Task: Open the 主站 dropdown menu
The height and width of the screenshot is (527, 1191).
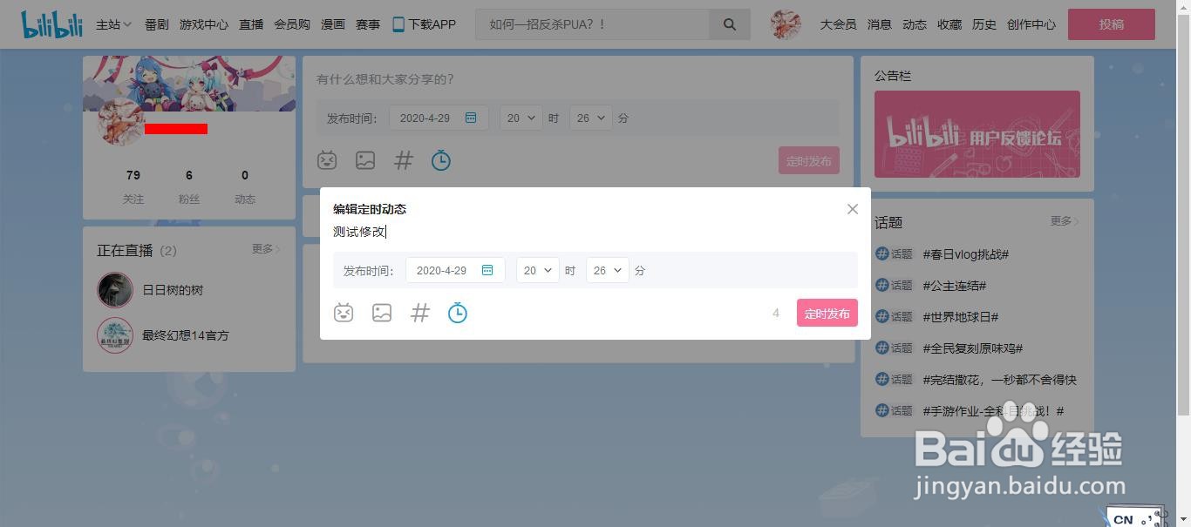Action: [112, 24]
